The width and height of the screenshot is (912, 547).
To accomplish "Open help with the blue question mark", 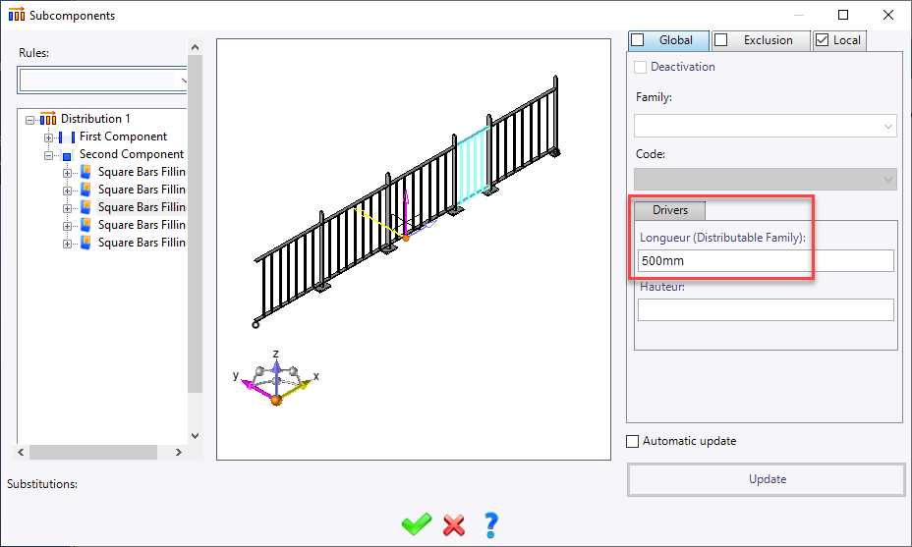I will click(492, 525).
